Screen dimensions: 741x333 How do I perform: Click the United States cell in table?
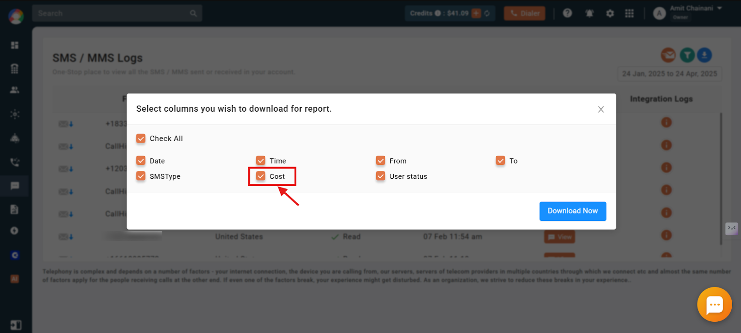coord(239,237)
